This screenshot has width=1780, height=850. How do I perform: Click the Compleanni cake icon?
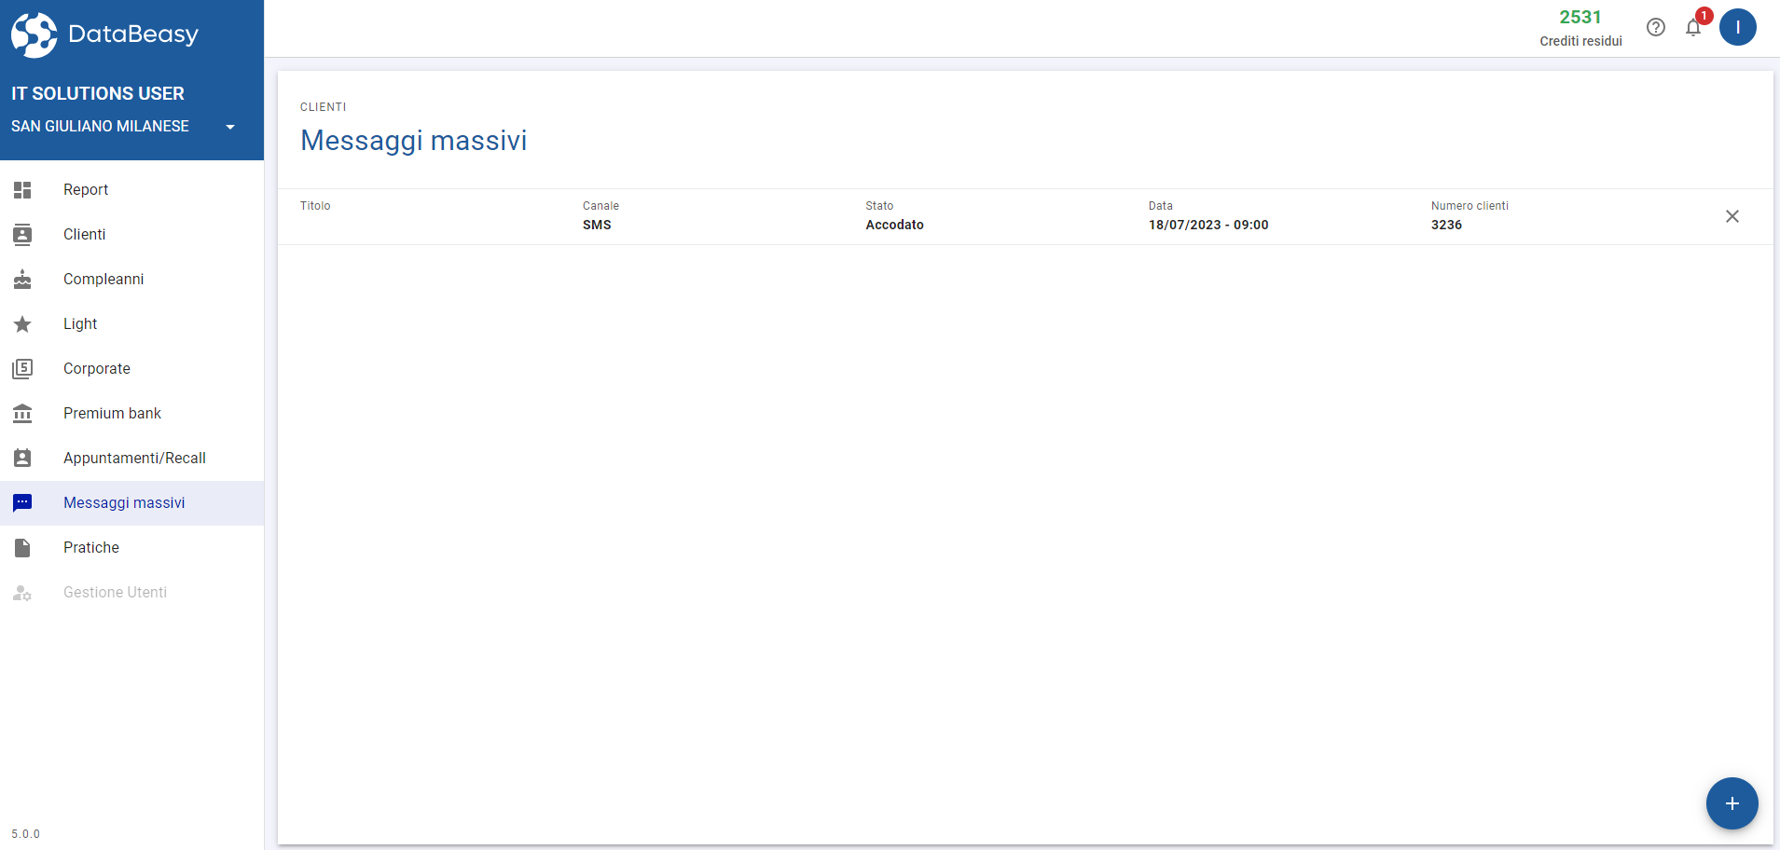click(22, 280)
